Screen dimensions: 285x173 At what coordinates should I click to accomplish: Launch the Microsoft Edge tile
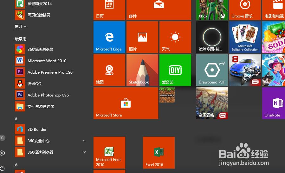coord(109,37)
